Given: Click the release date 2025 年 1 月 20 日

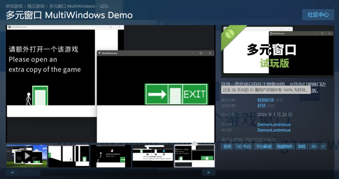Looking at the screenshot, I should [x=275, y=115].
